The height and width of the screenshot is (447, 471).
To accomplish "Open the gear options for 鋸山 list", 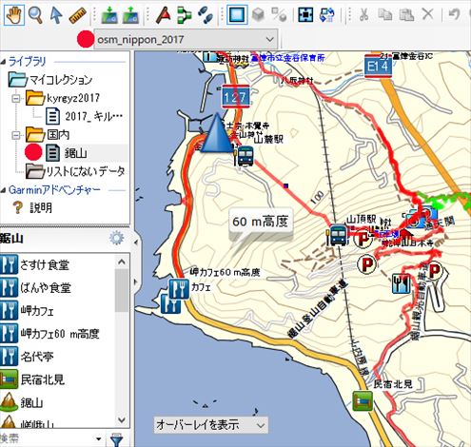I will (x=116, y=238).
